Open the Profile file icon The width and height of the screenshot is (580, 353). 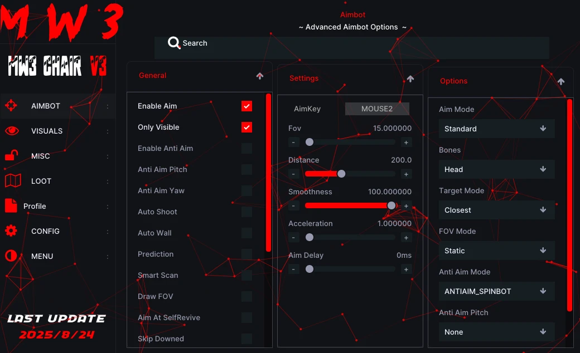(11, 205)
